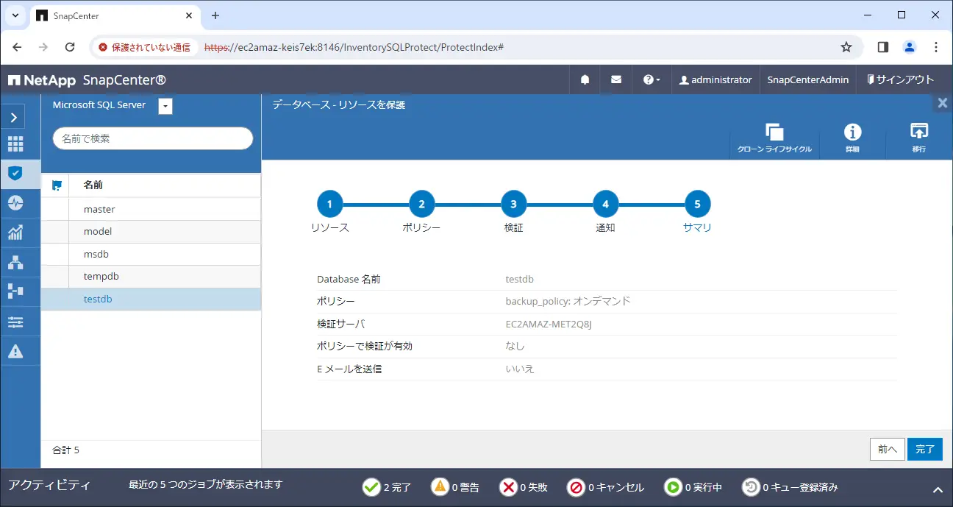This screenshot has height=507, width=953.
Task: Click the 完了 finish button
Action: [x=925, y=449]
